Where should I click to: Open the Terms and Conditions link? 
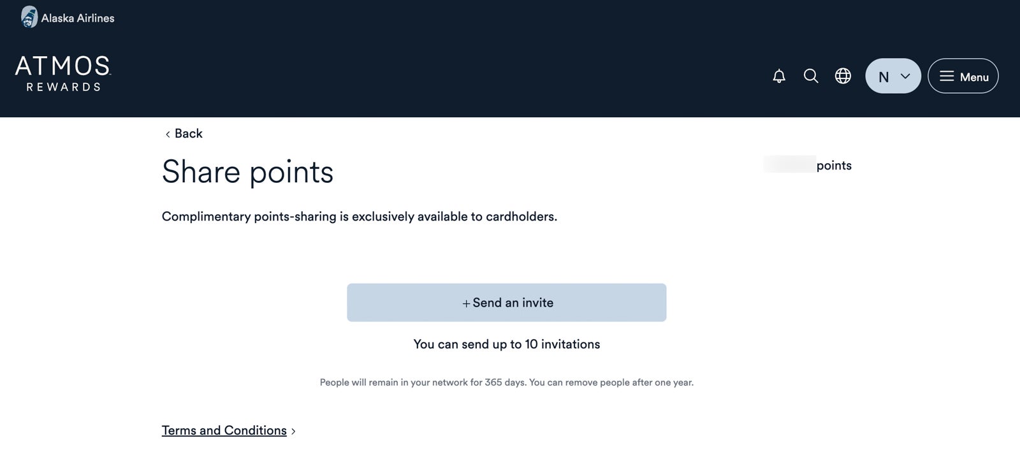224,430
